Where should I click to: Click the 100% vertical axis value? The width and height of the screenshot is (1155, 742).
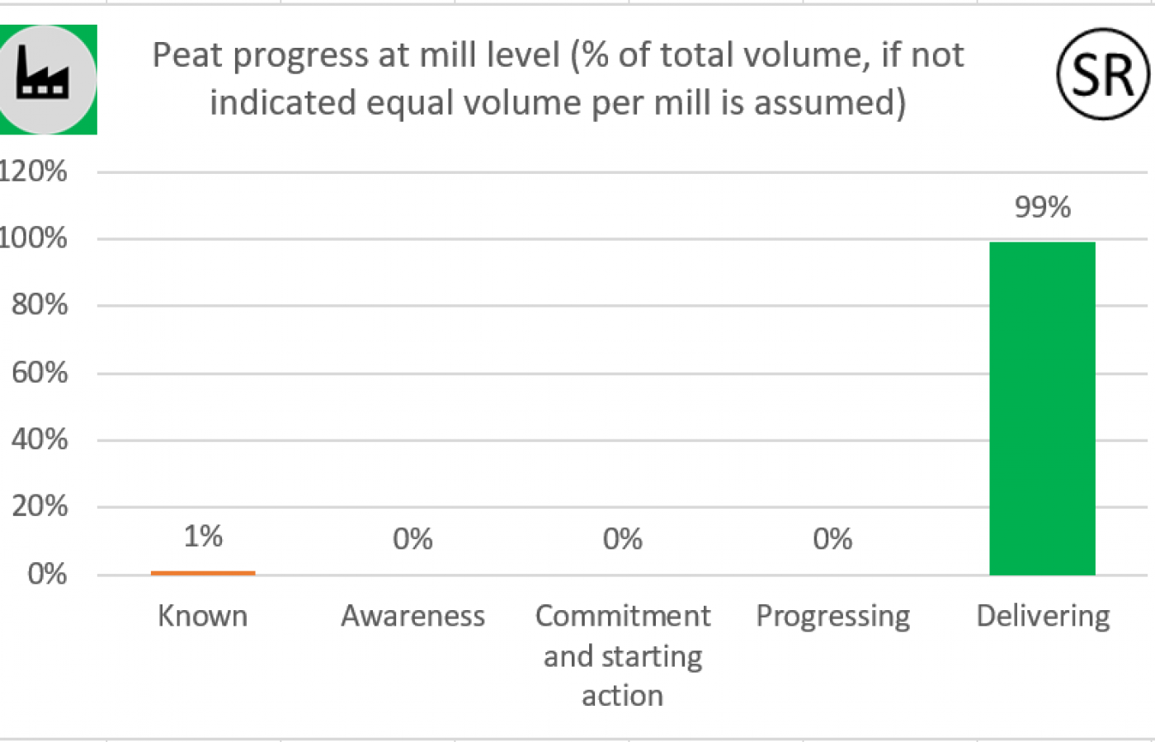[33, 238]
